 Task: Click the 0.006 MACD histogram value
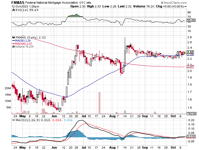point(68,120)
